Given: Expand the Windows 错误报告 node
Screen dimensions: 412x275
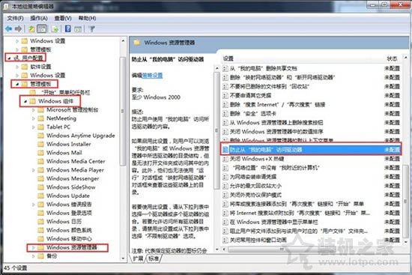Looking at the screenshot, I should 34,205.
